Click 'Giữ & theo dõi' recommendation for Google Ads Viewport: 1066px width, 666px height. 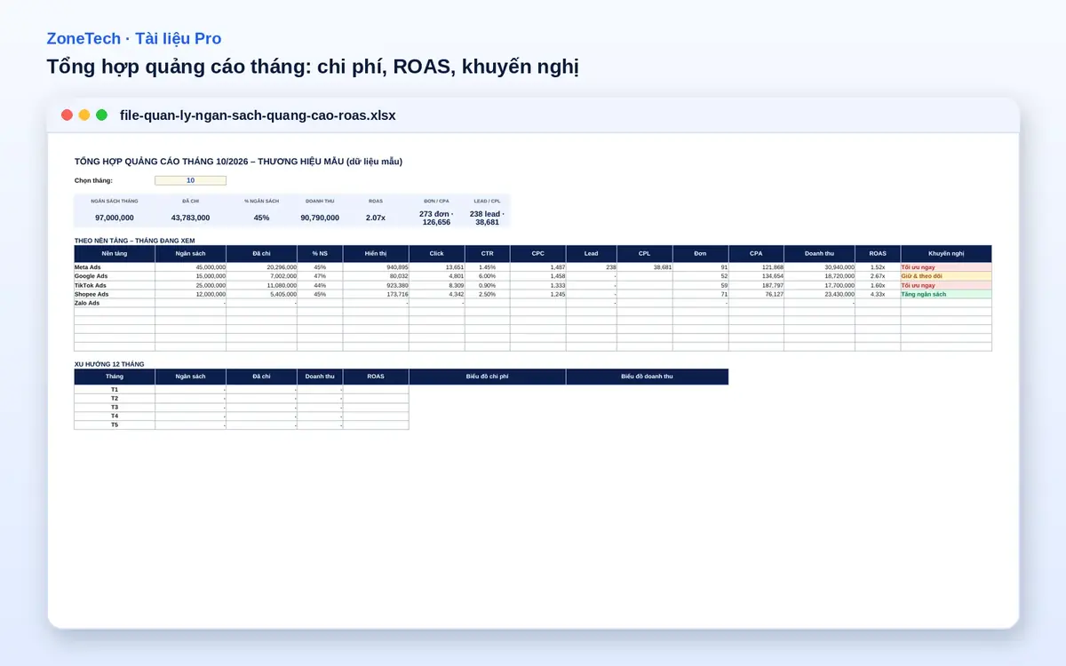pyautogui.click(x=946, y=276)
